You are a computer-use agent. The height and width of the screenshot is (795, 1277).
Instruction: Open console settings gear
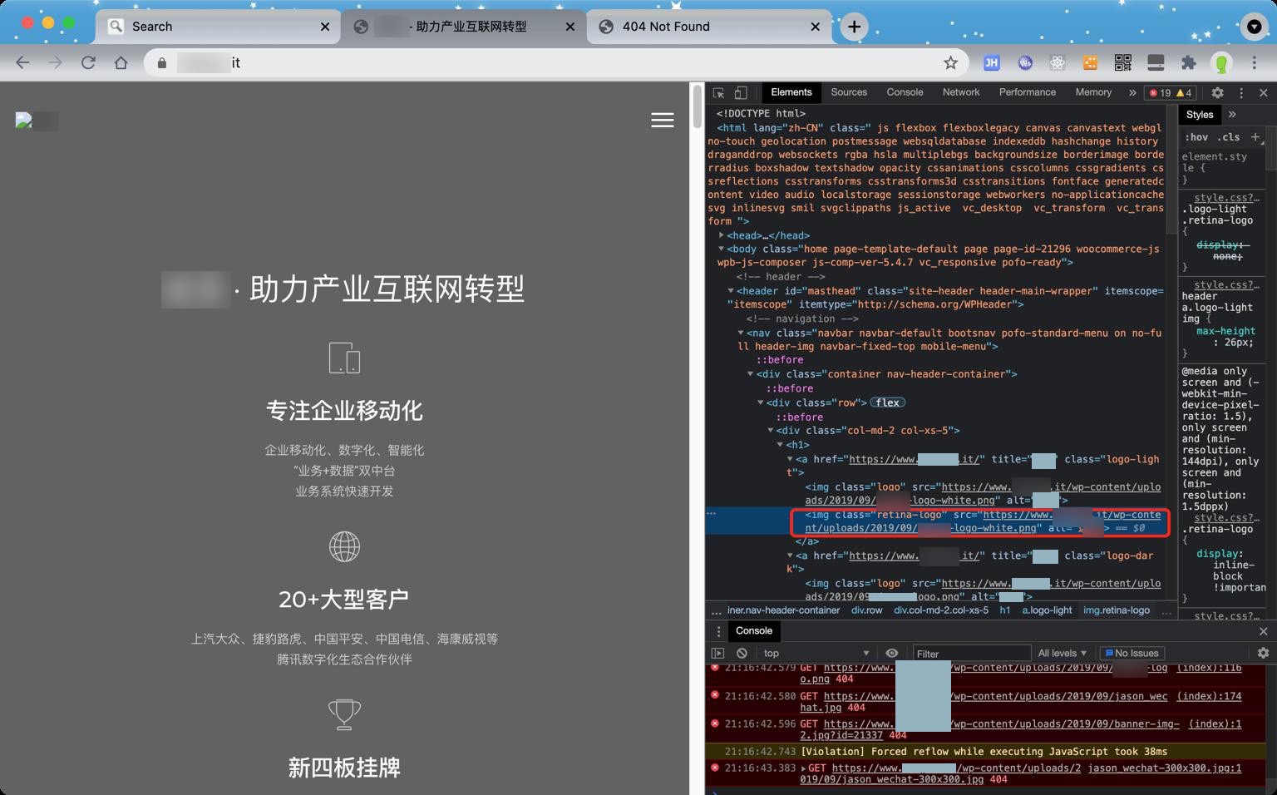[1263, 654]
